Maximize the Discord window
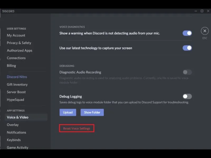This screenshot has height=158, width=211. pos(202,11)
